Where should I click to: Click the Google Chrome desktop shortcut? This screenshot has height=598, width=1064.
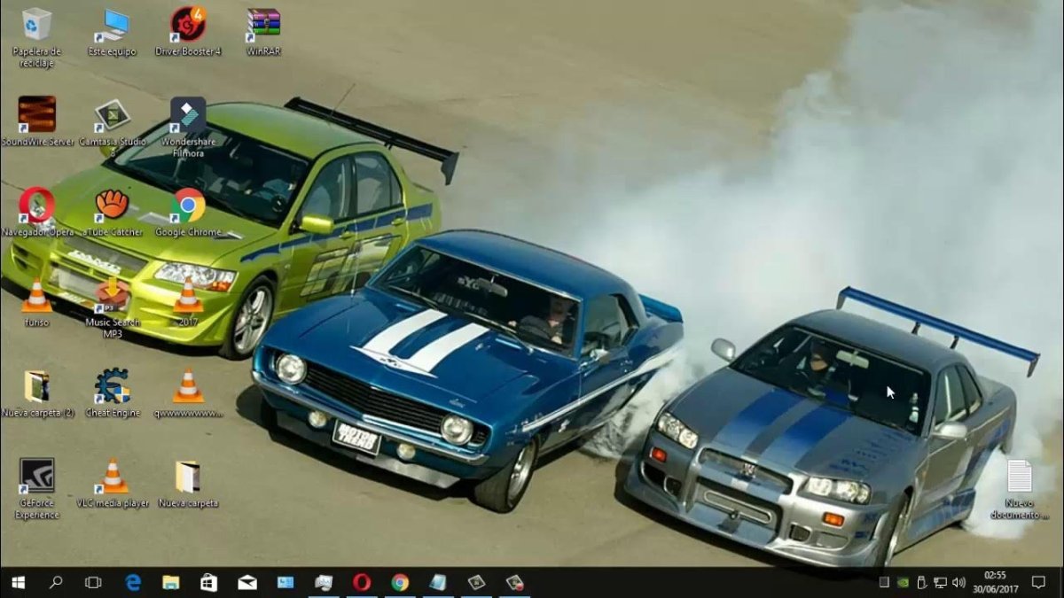(188, 206)
